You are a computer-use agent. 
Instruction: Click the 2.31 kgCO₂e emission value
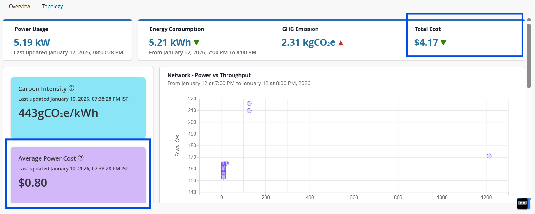308,42
